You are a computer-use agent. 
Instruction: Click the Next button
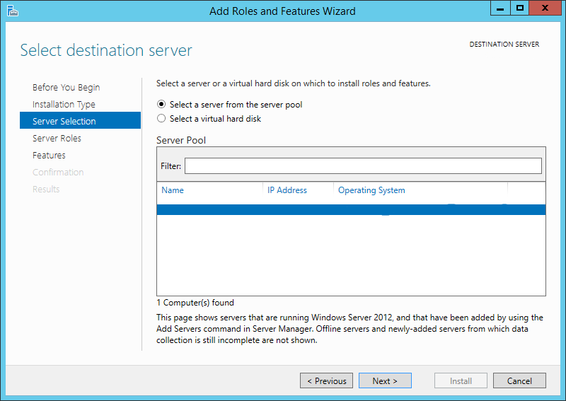click(x=385, y=380)
